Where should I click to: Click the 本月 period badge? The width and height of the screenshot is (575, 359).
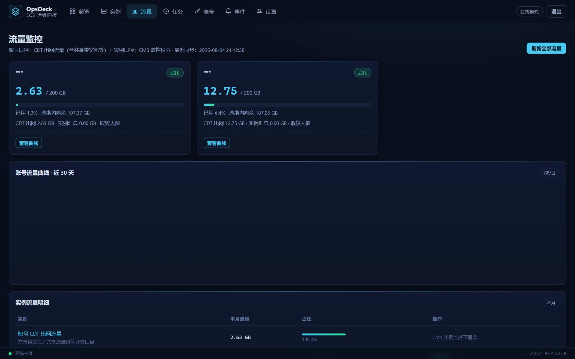click(x=551, y=303)
